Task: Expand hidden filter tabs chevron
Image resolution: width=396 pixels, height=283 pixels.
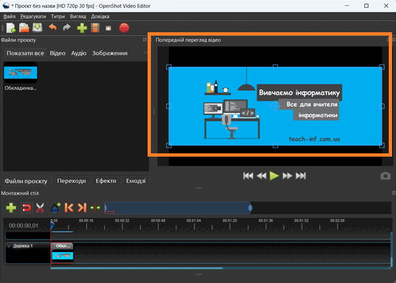Action: pos(145,53)
